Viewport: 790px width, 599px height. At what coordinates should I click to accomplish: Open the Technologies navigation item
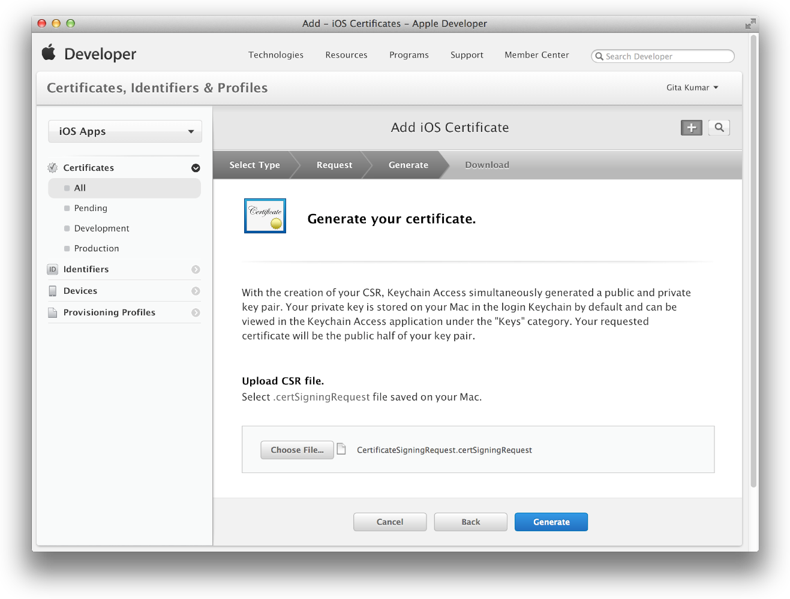pyautogui.click(x=276, y=55)
